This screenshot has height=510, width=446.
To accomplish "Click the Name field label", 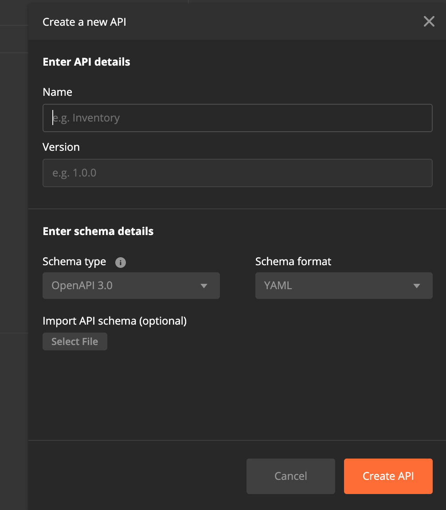I will click(57, 92).
